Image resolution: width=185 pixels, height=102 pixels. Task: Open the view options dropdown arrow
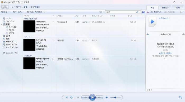click(x=104, y=12)
